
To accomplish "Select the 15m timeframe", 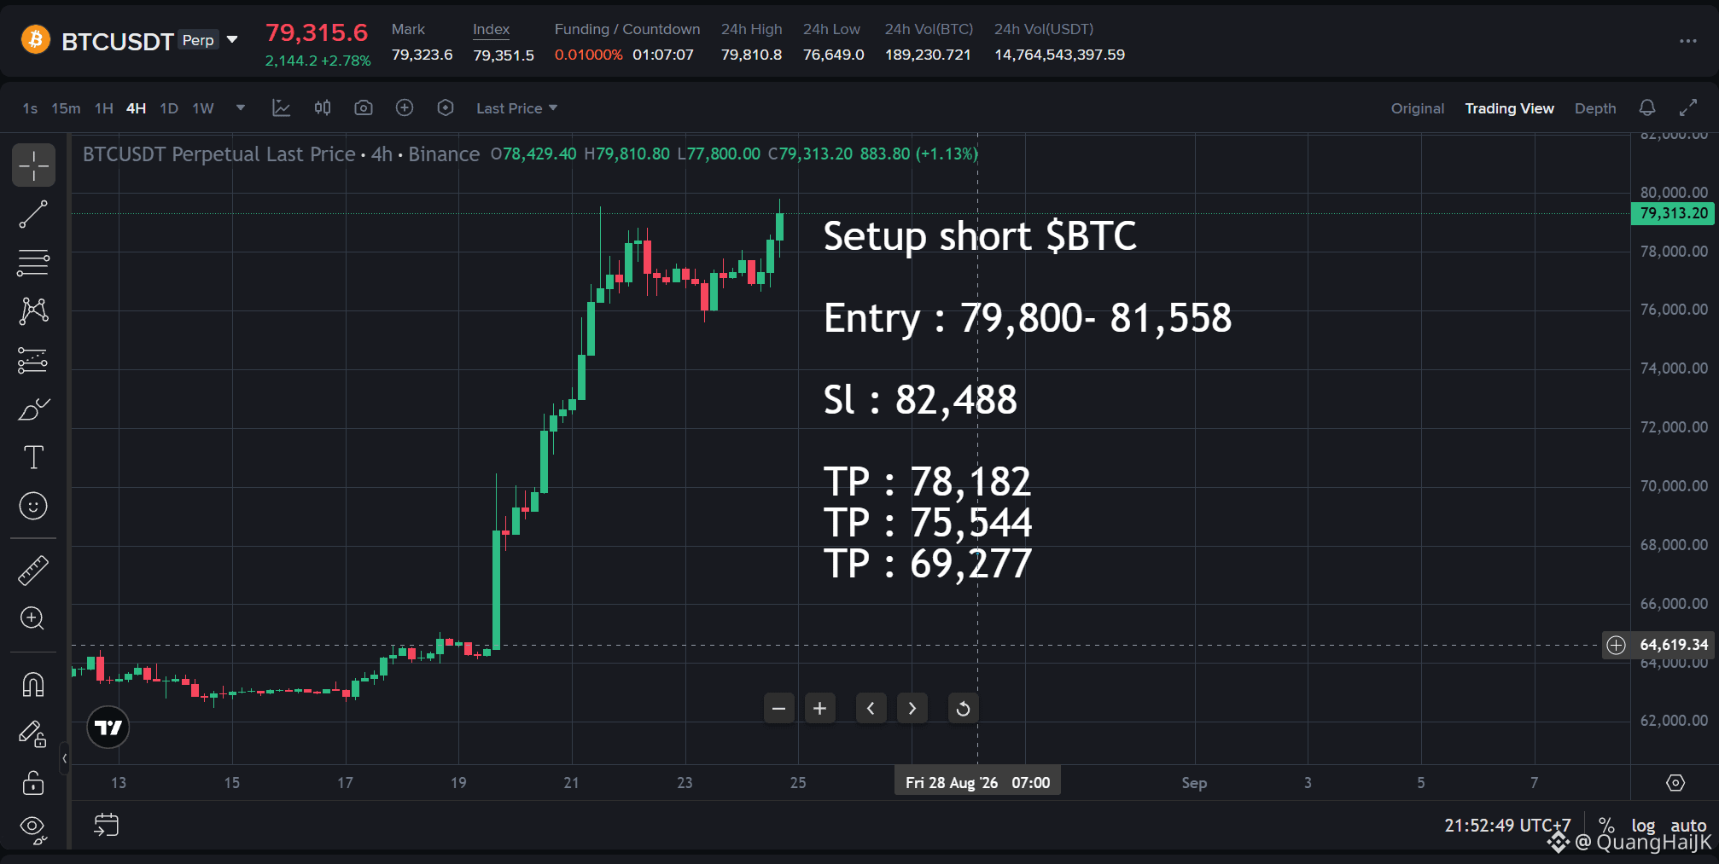I will pyautogui.click(x=66, y=108).
